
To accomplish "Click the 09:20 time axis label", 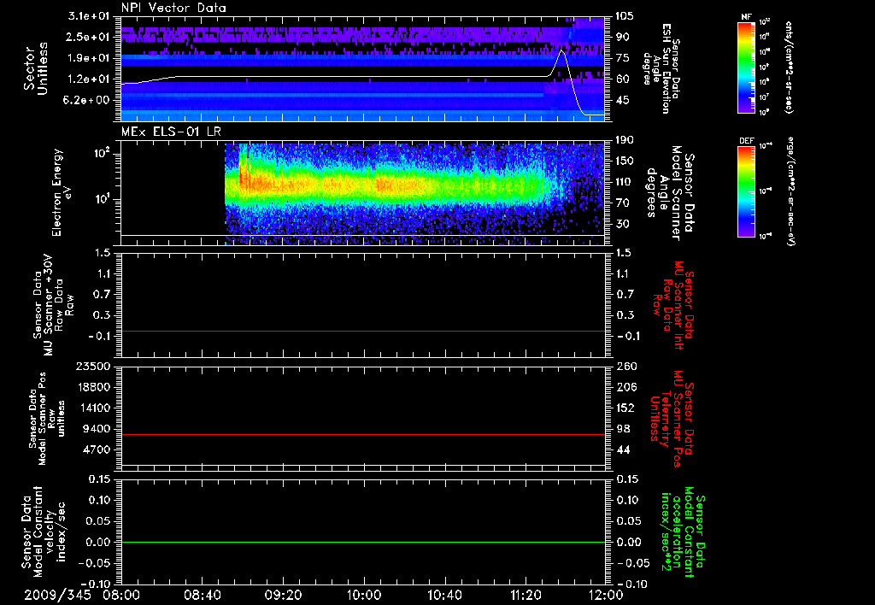I will point(283,595).
